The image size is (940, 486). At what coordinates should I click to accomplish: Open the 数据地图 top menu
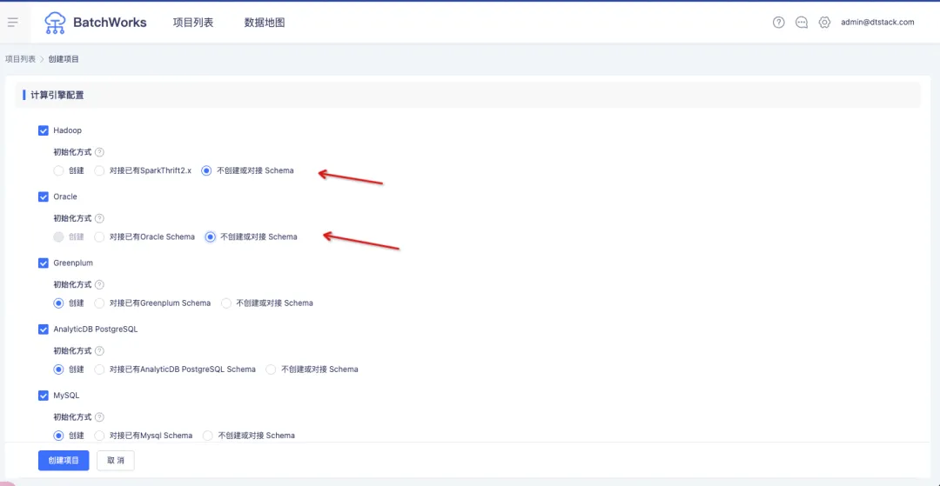click(x=265, y=23)
